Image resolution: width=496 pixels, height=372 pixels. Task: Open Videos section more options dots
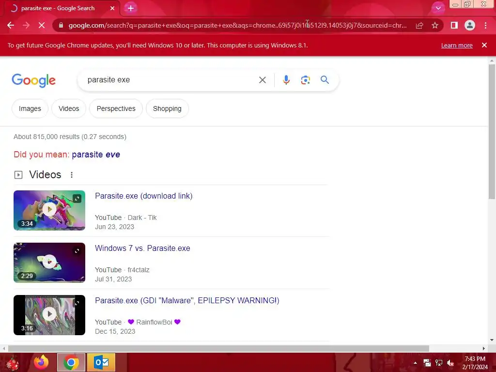tap(72, 175)
